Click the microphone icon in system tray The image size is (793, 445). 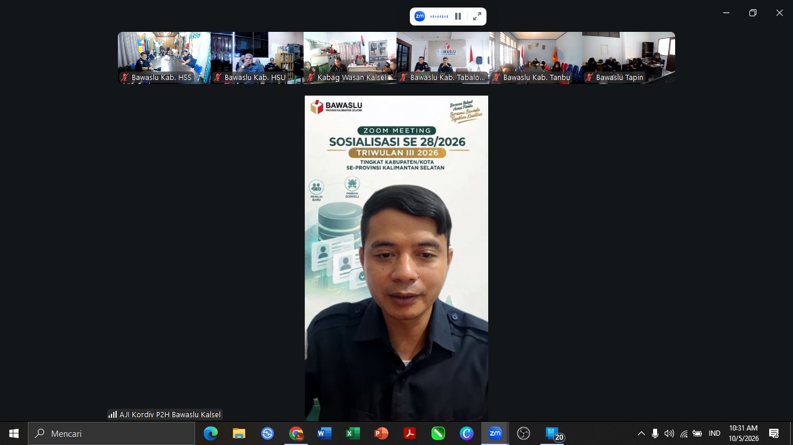point(655,433)
